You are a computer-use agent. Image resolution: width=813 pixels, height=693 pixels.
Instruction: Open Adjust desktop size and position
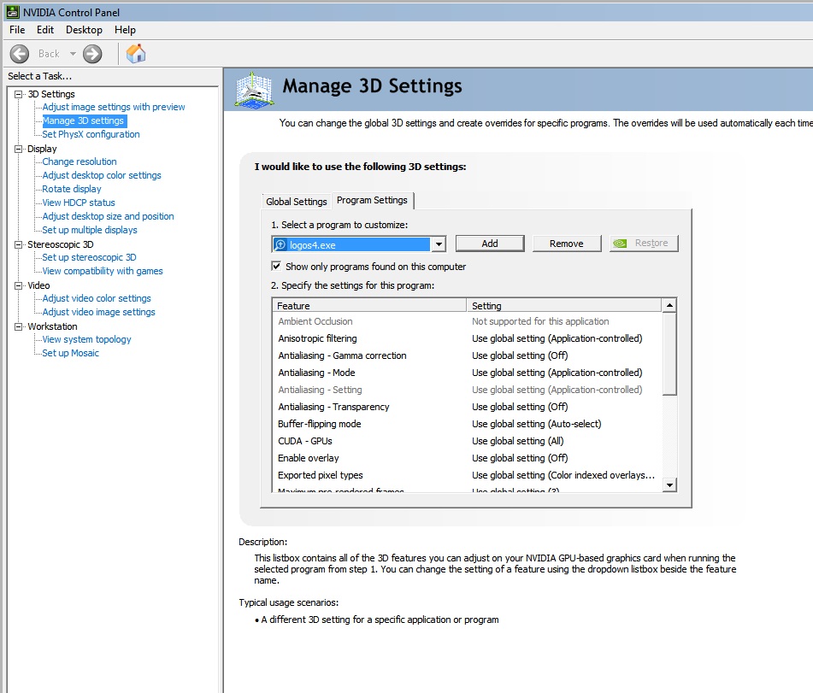pyautogui.click(x=108, y=216)
